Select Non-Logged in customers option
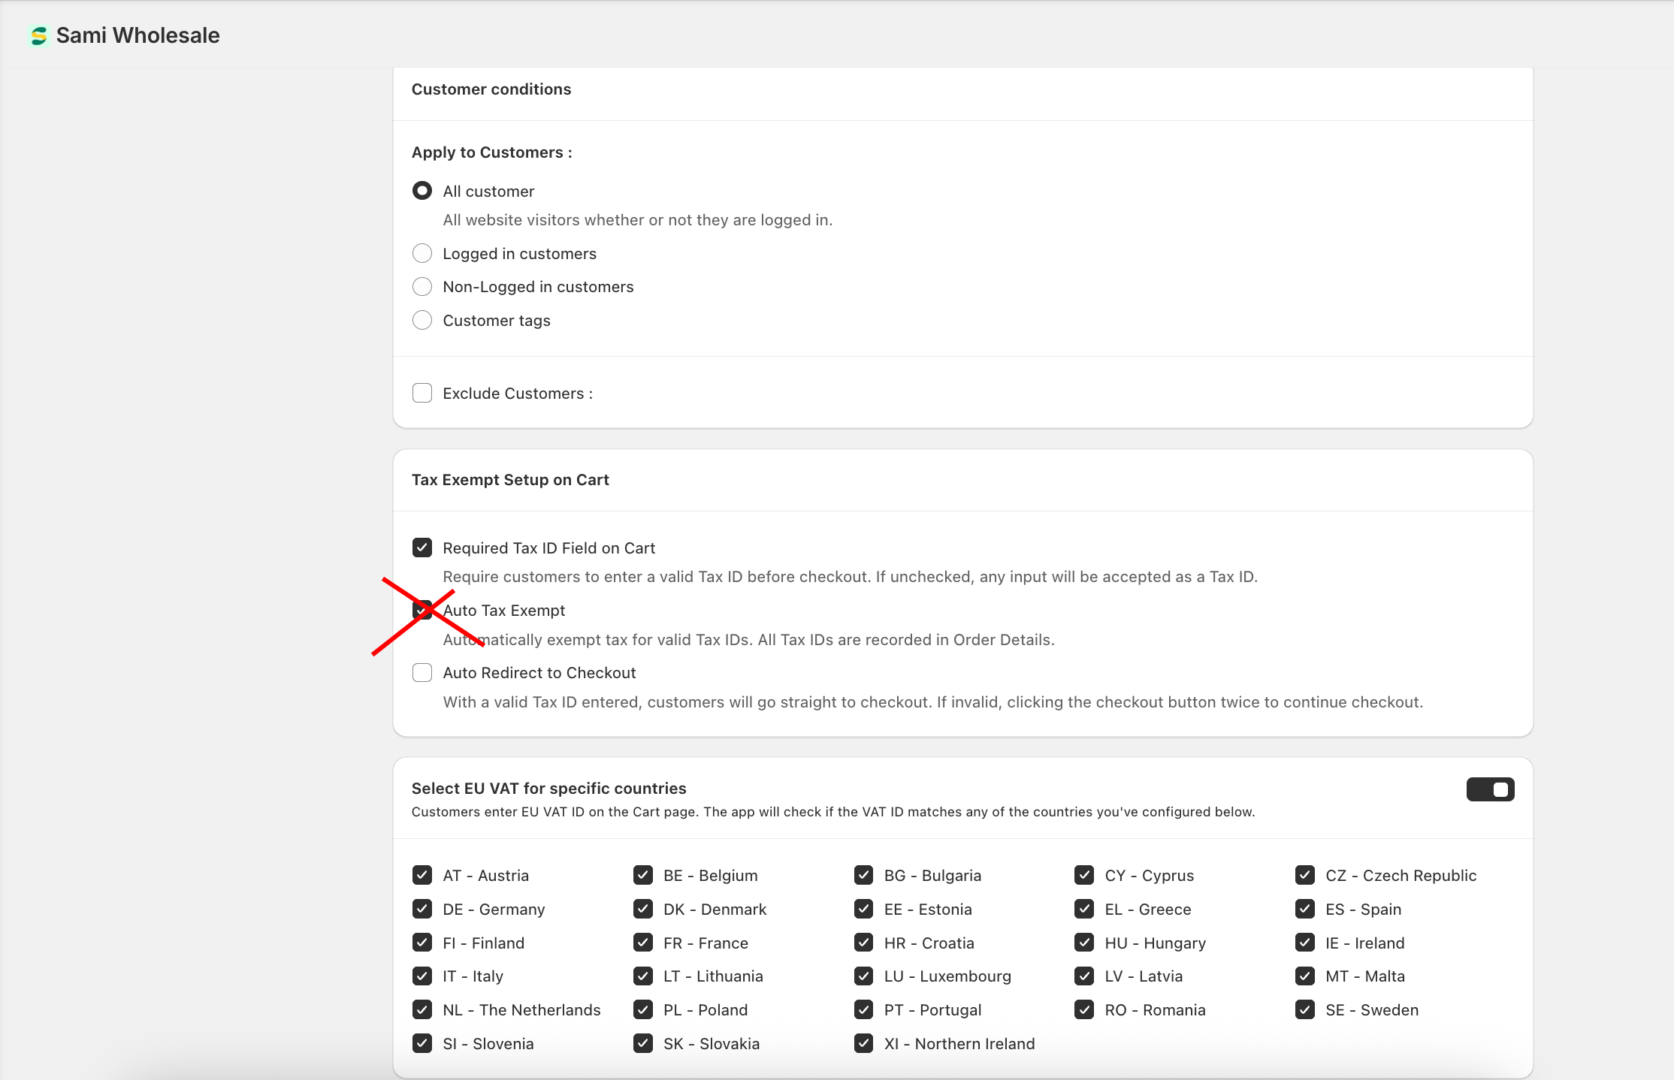 click(x=422, y=287)
